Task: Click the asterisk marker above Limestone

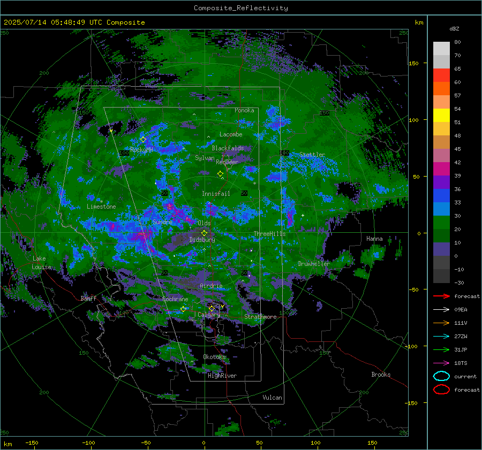Action: (101, 202)
